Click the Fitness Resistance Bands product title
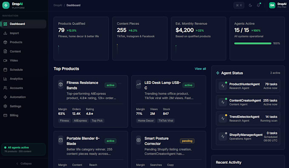Screen dimensions: 289x168 (x=82, y=85)
